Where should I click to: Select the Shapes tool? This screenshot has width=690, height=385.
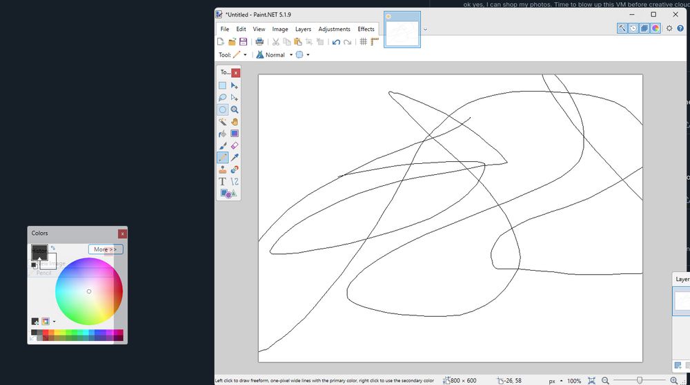point(228,194)
